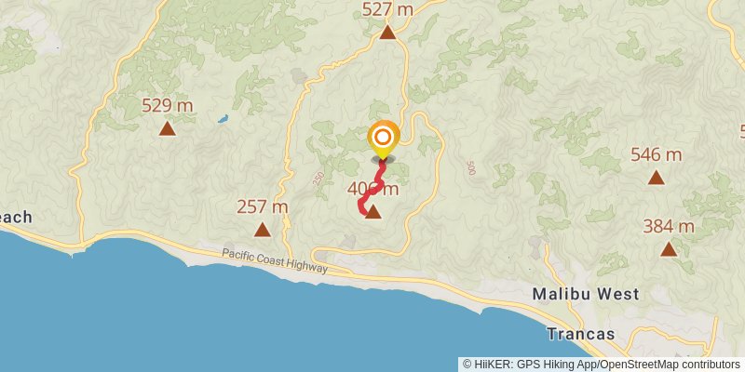
Task: Click the small blue pond on the map
Action: click(223, 119)
